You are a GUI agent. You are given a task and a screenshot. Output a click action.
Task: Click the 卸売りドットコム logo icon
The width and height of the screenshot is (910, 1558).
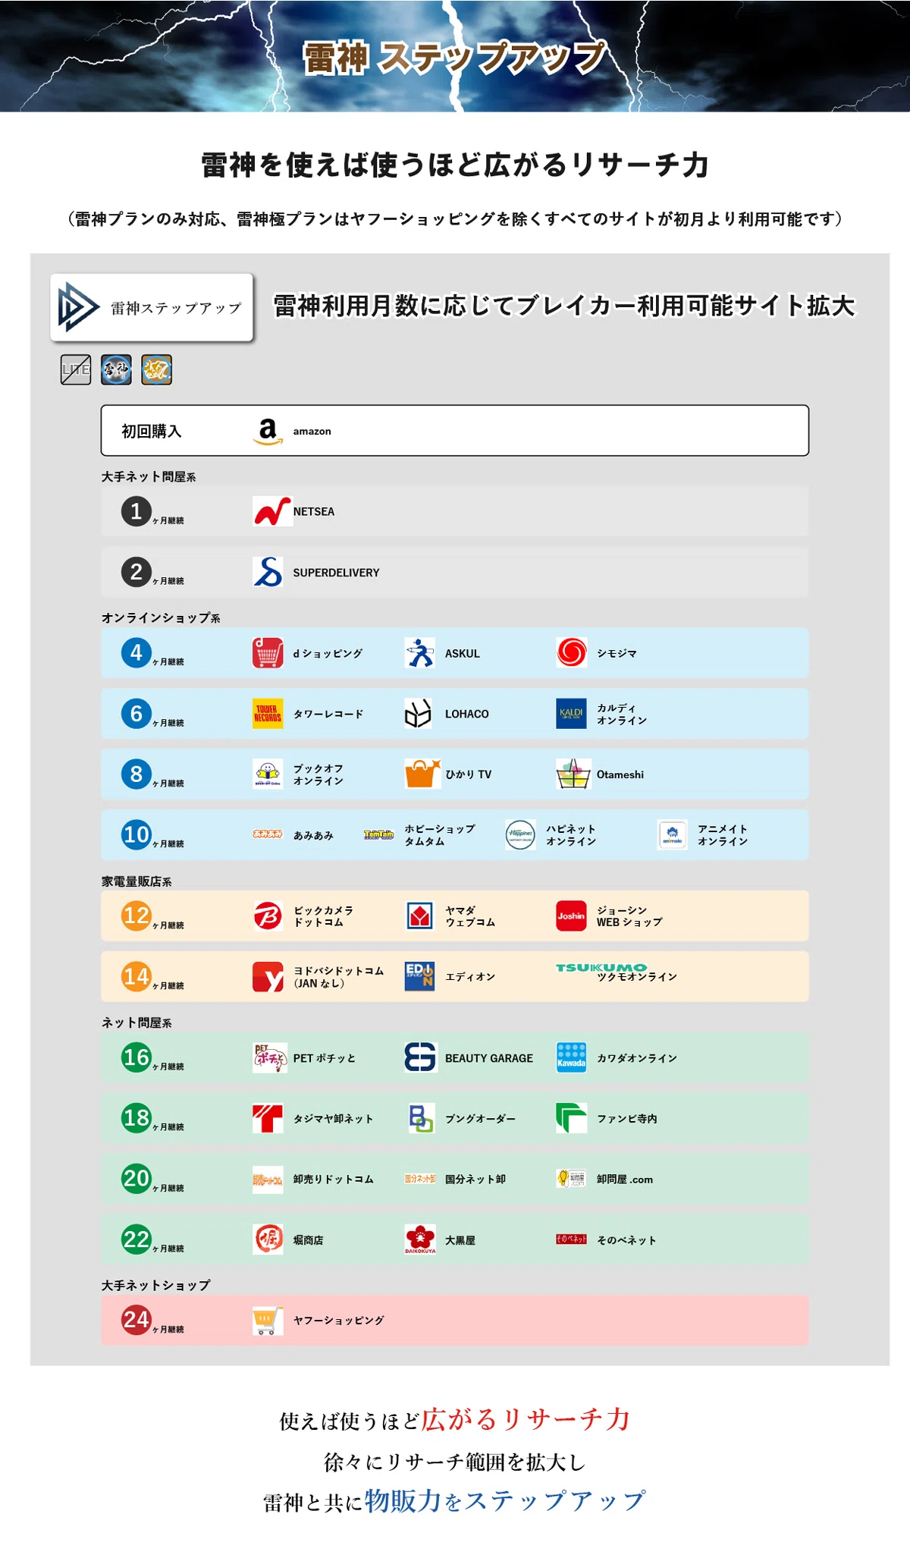(268, 1179)
